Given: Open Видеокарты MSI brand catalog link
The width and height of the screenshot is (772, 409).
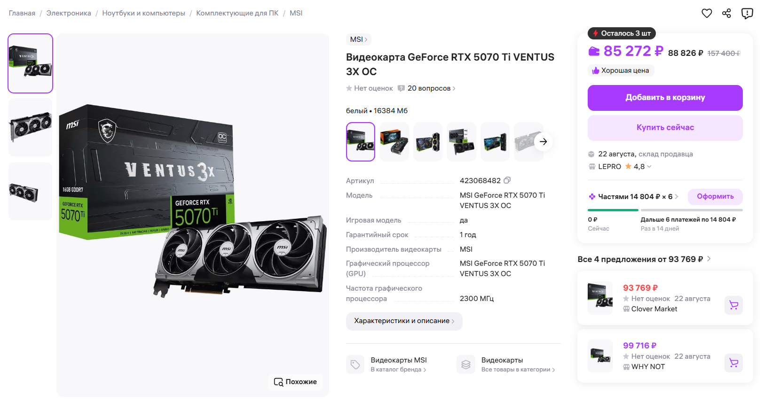Looking at the screenshot, I should pyautogui.click(x=398, y=364).
